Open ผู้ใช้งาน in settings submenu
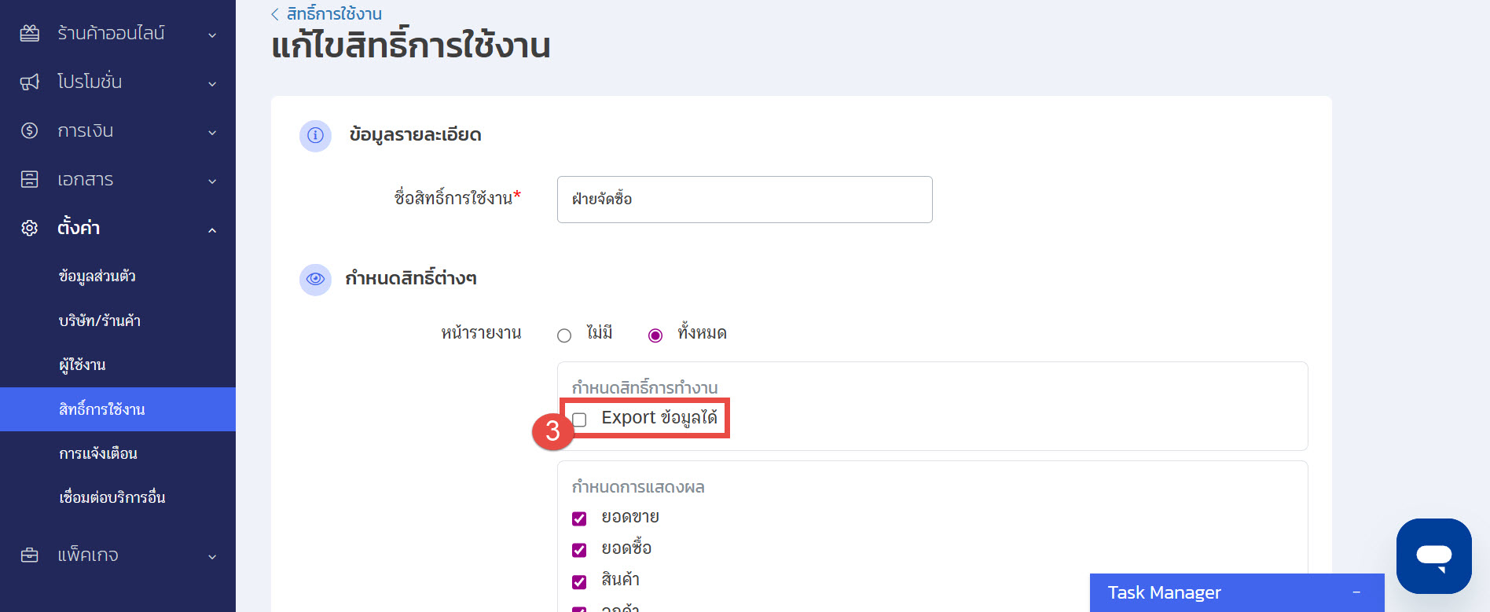 pyautogui.click(x=83, y=365)
